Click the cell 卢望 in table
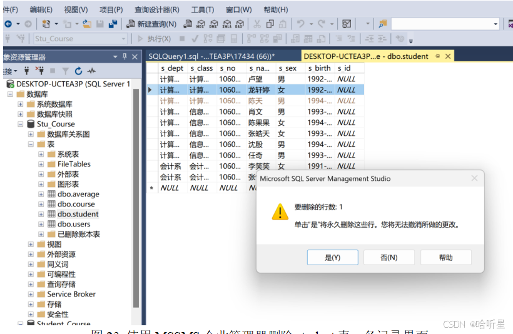Image resolution: width=513 pixels, height=334 pixels. pos(260,79)
